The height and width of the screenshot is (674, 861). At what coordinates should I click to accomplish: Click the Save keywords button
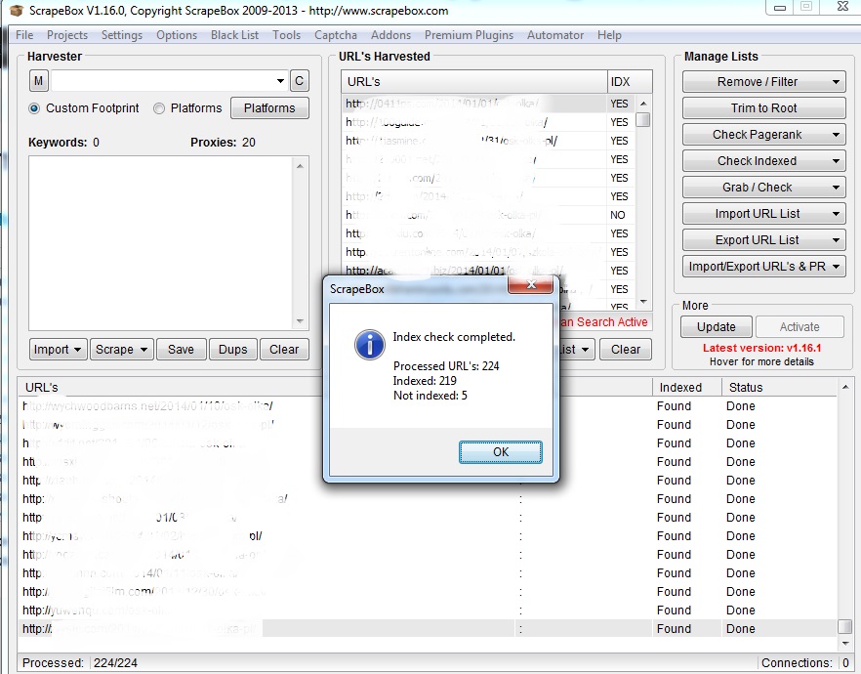pyautogui.click(x=182, y=350)
